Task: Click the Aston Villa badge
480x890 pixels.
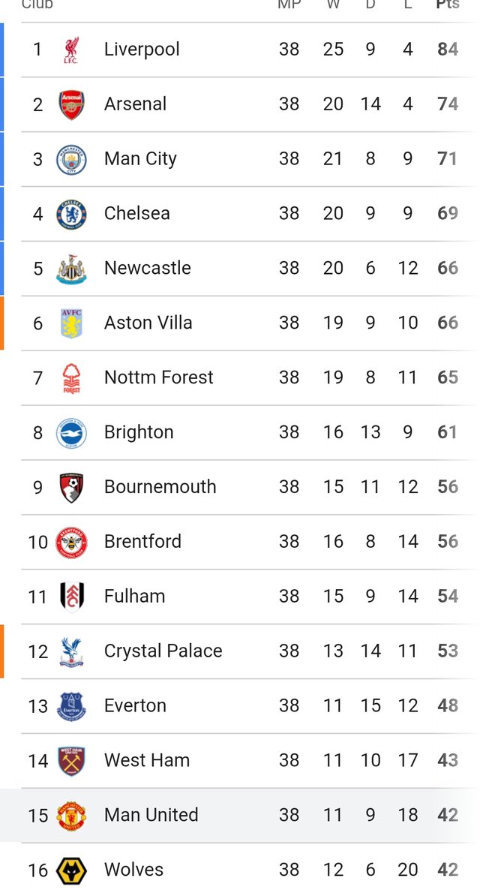Action: tap(71, 323)
